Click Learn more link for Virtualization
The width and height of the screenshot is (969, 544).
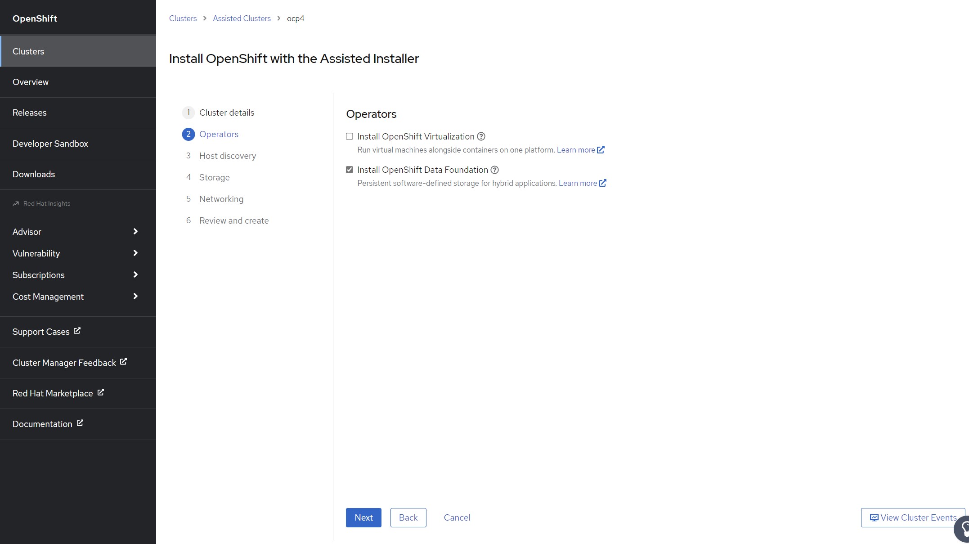point(576,150)
